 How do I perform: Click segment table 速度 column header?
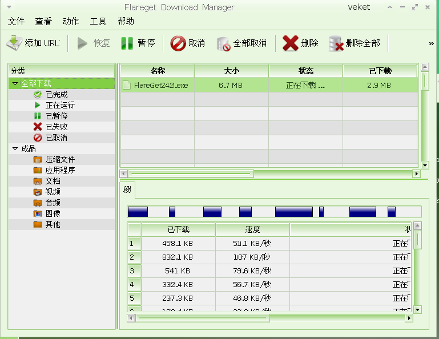[x=252, y=229]
